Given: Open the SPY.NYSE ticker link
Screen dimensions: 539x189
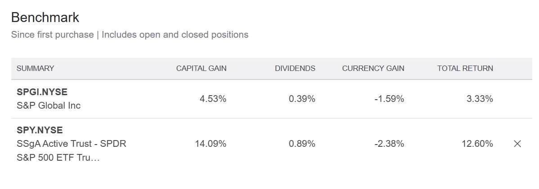Looking at the screenshot, I should click(40, 130).
